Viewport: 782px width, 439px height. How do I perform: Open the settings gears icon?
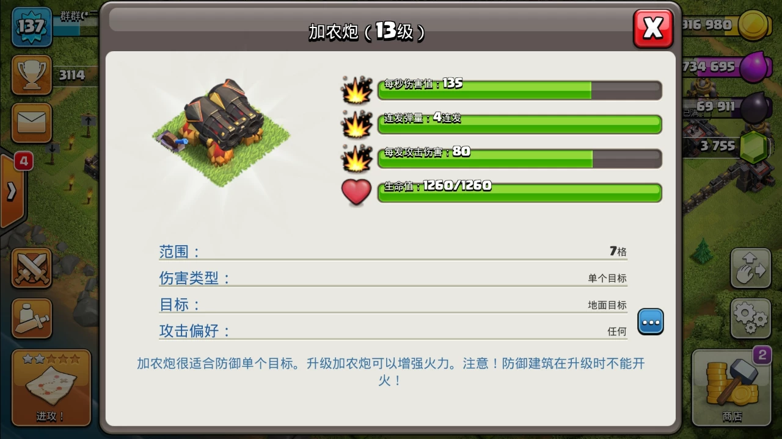pos(751,318)
